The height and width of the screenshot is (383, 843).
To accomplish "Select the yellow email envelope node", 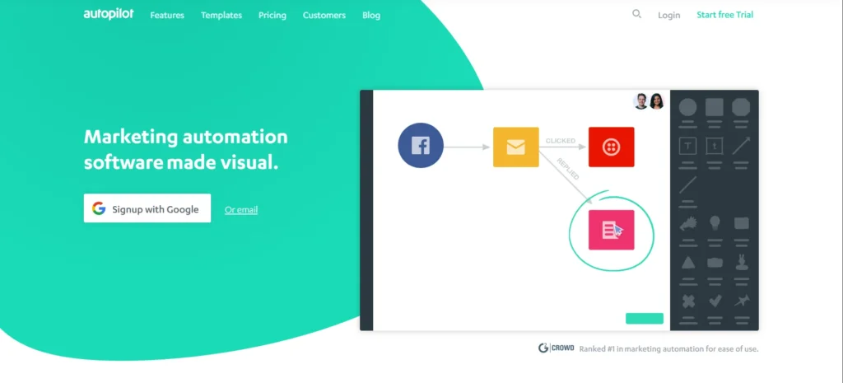I will point(515,147).
